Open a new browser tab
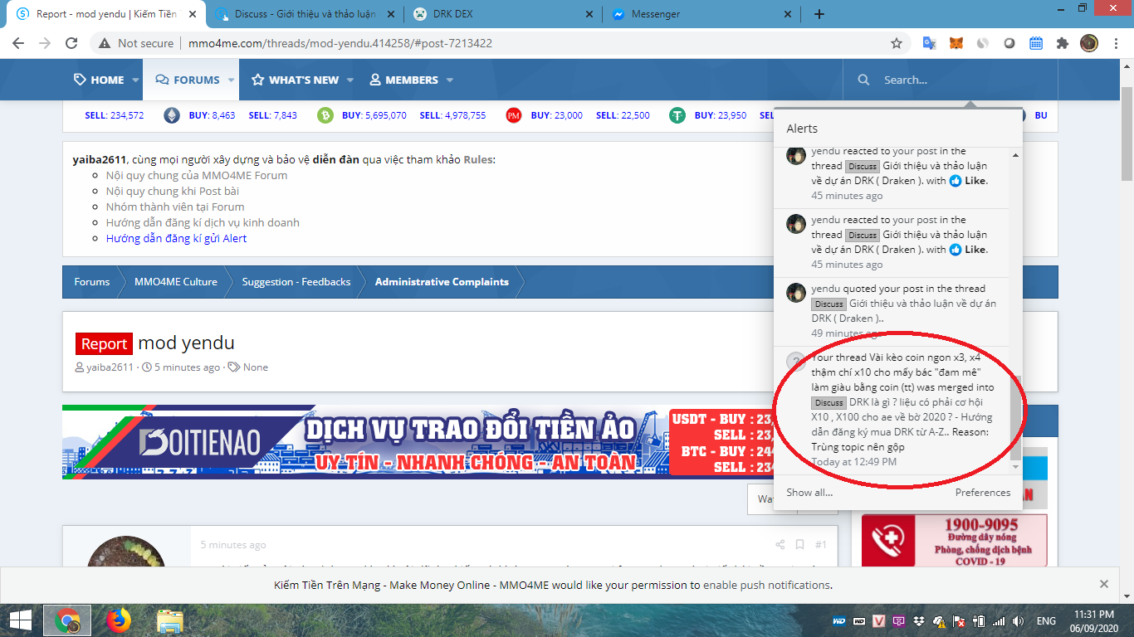The height and width of the screenshot is (637, 1134). (x=819, y=14)
